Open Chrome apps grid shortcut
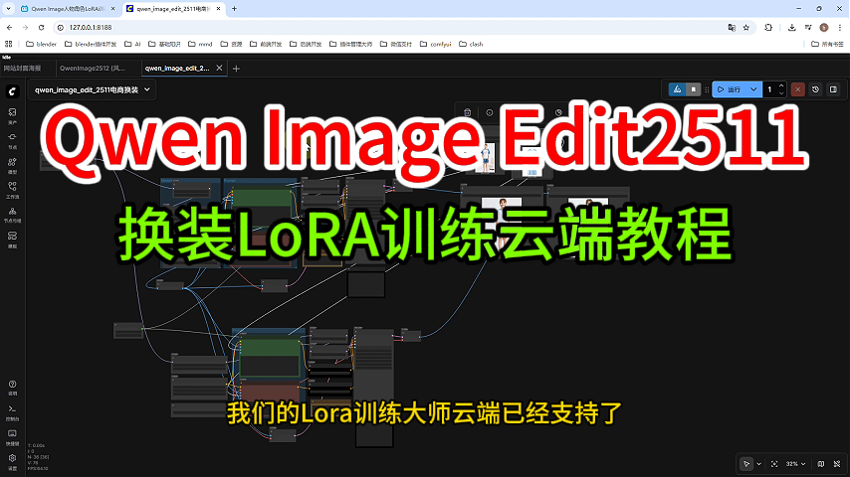 8,44
